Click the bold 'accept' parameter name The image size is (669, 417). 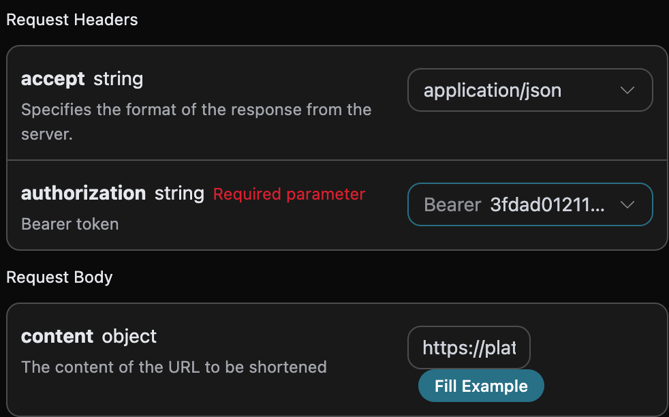click(53, 79)
